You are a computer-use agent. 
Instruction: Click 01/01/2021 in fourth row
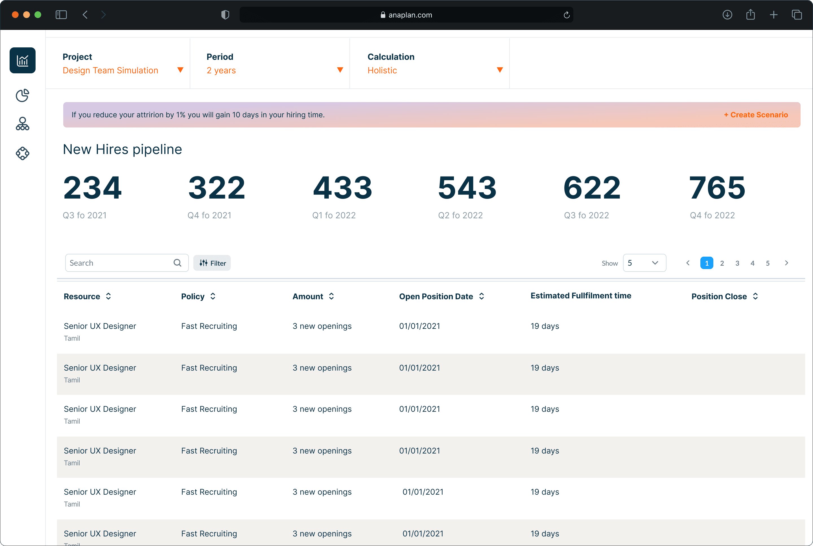coord(419,451)
